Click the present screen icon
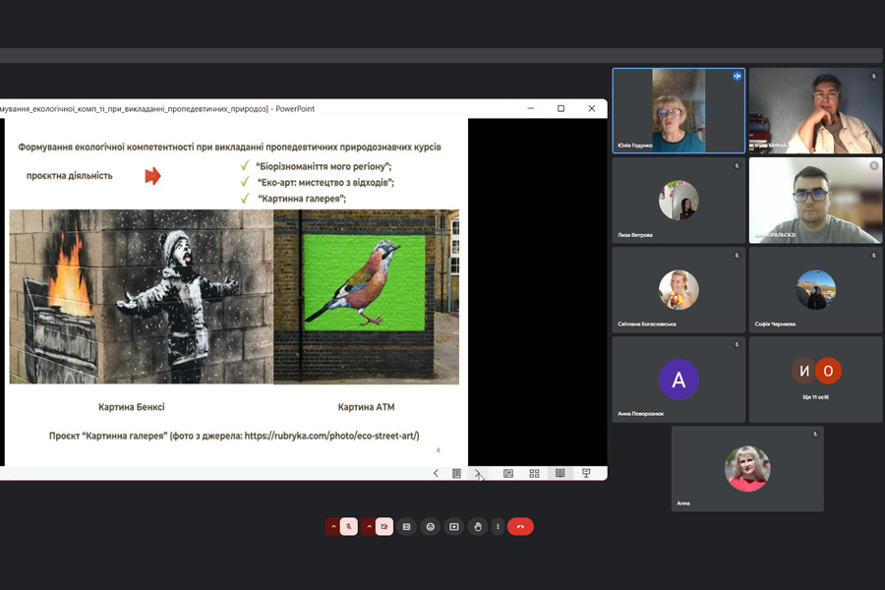The image size is (885, 590). tap(454, 527)
